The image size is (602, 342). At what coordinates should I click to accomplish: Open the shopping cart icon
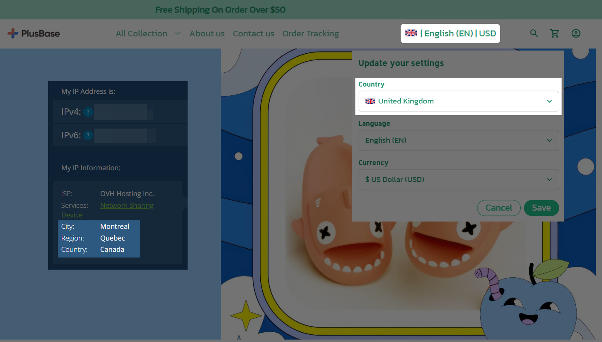(x=555, y=34)
